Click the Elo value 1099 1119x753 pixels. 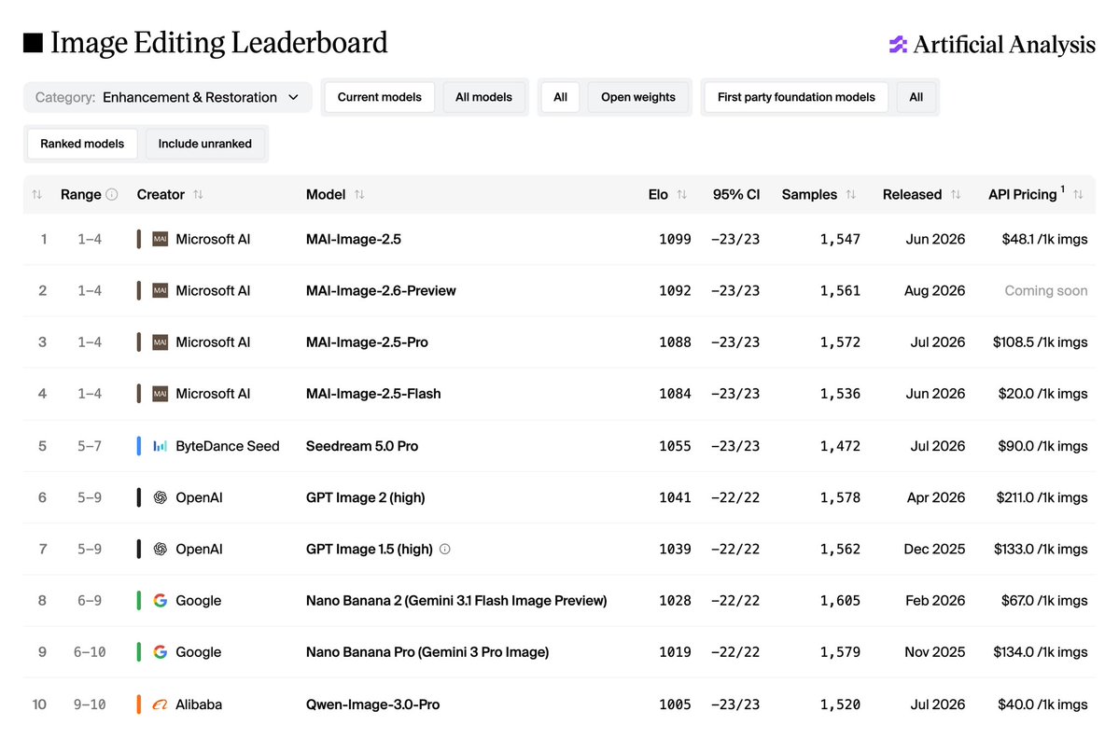coord(675,239)
